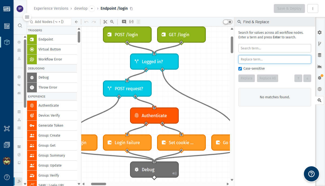The height and width of the screenshot is (186, 325).
Task: Select Generate Token node in palette
Action: tap(52, 126)
